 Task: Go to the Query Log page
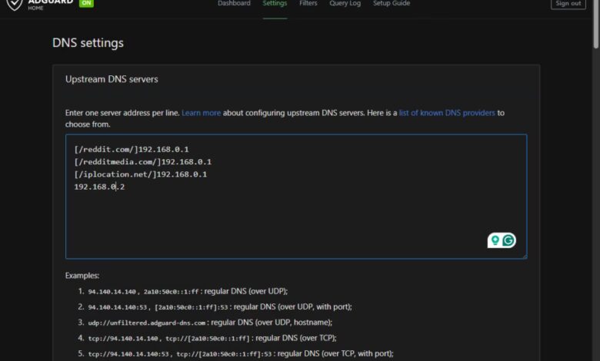(345, 3)
